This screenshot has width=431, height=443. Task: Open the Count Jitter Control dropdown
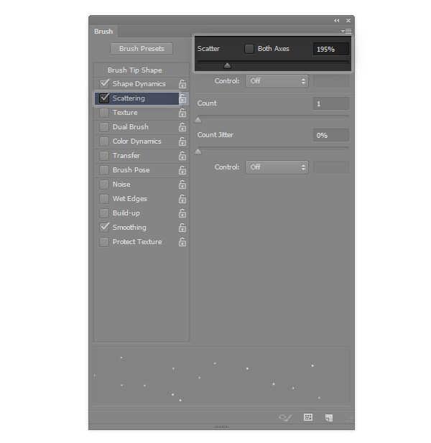[x=277, y=167]
